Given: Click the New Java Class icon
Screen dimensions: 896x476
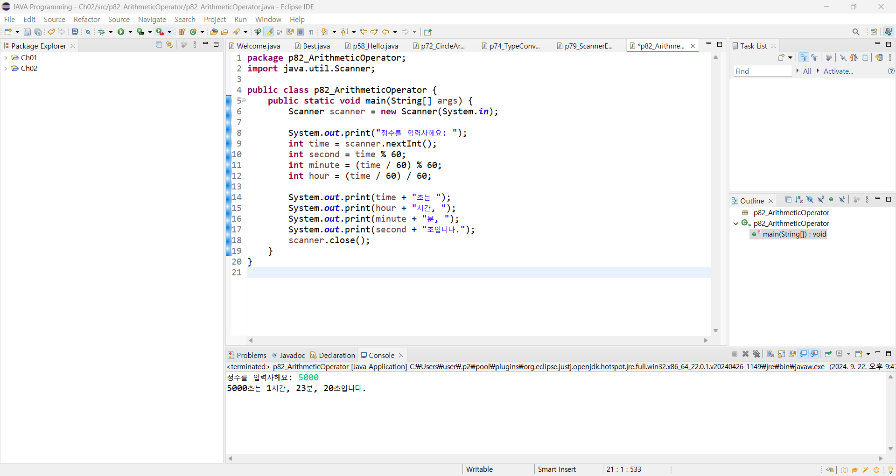Looking at the screenshot, I should click(x=193, y=32).
